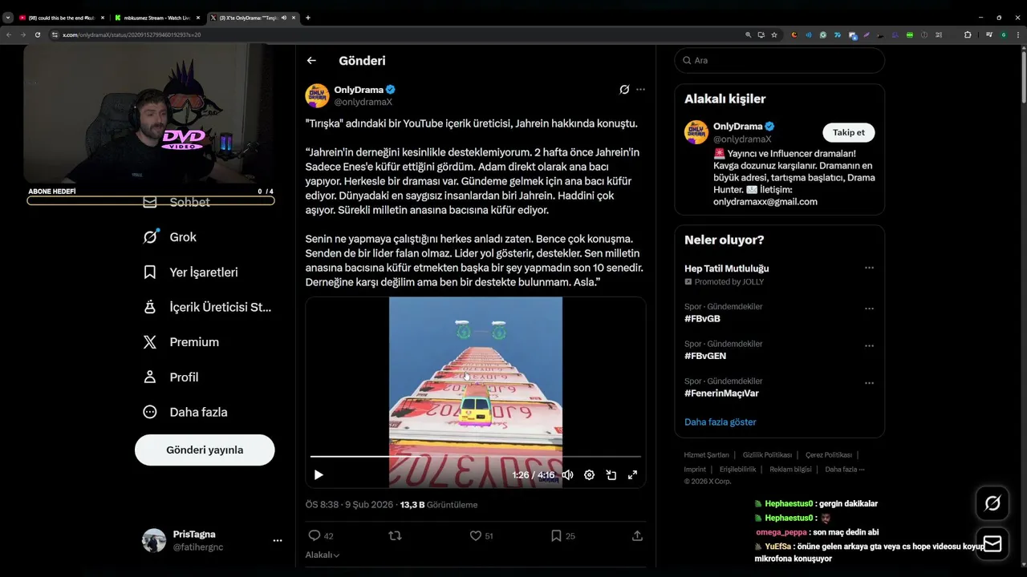This screenshot has width=1027, height=577.
Task: Like the post showing 51 likes
Action: click(x=481, y=535)
